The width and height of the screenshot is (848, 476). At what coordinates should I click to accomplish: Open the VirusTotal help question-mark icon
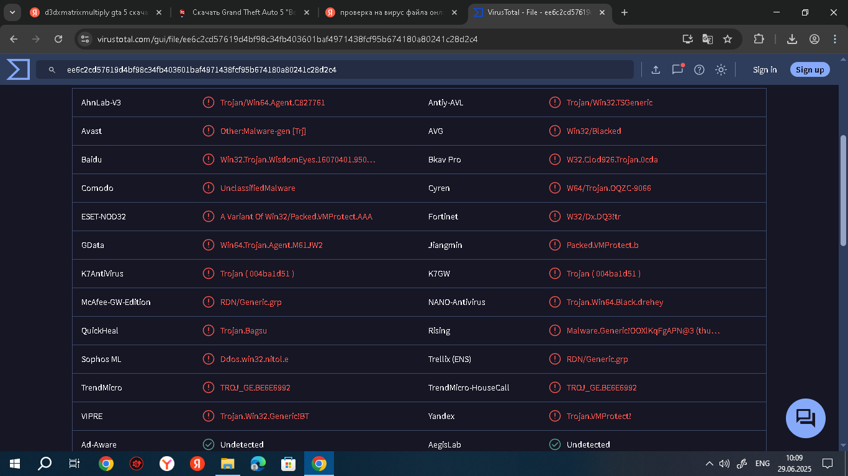699,70
